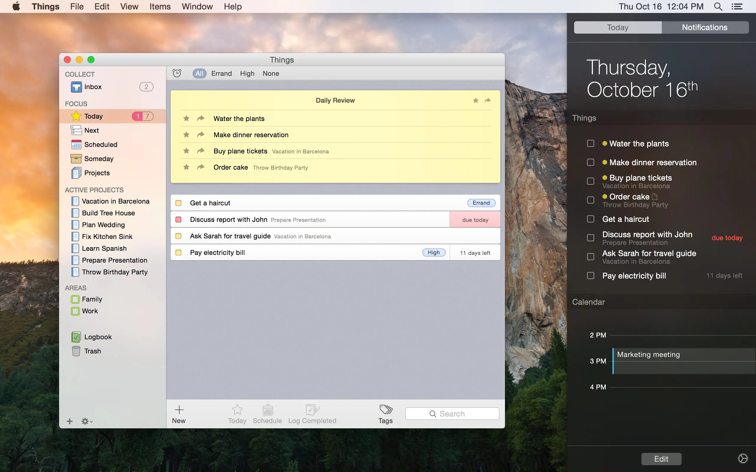Screen dimensions: 756x472
Task: Click the Search input field
Action: (452, 414)
